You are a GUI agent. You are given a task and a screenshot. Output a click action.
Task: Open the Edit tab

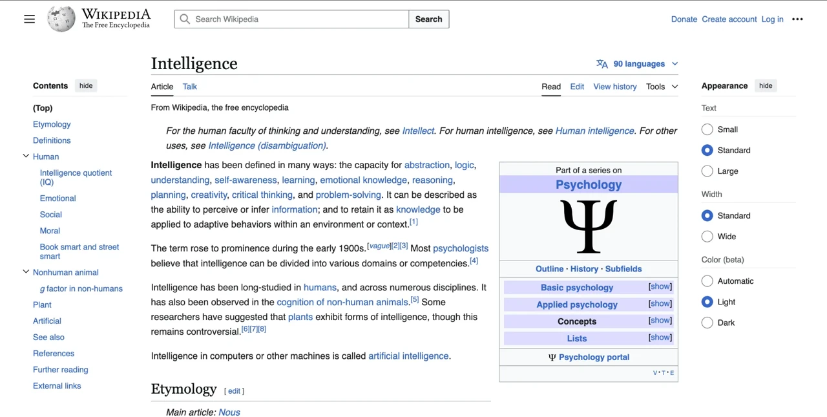[x=577, y=87]
